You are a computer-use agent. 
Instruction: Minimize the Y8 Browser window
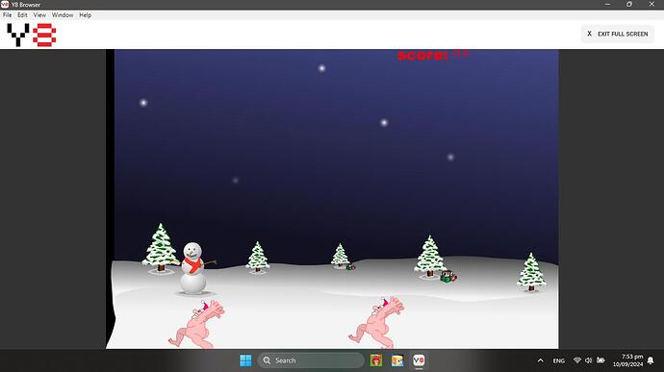point(607,4)
